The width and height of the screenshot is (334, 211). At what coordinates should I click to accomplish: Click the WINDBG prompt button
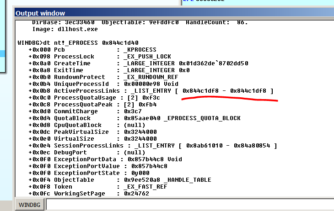coord(30,204)
